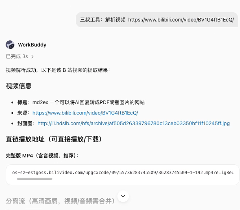Click the WorkBuddy name label

coord(32,45)
